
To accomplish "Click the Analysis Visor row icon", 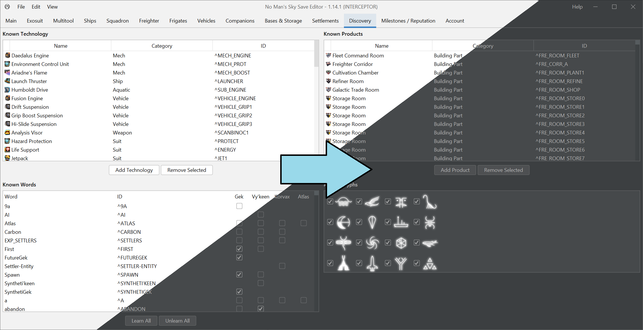I will (x=7, y=132).
